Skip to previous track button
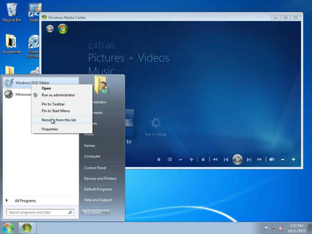The height and width of the screenshot is (234, 312). (x=226, y=160)
